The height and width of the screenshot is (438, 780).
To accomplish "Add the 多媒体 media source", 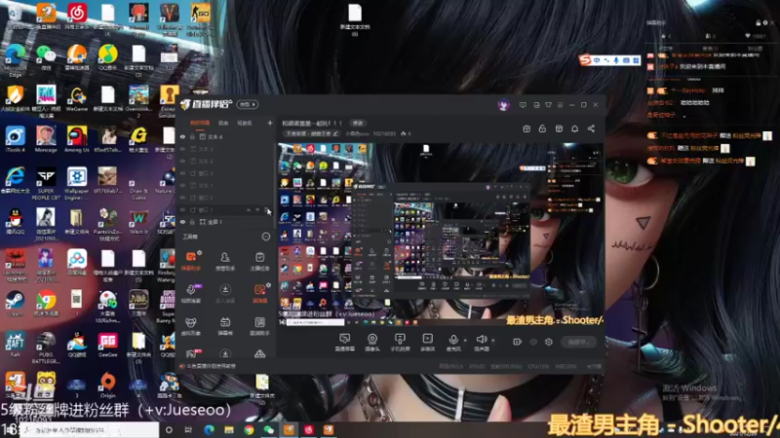I will (428, 343).
